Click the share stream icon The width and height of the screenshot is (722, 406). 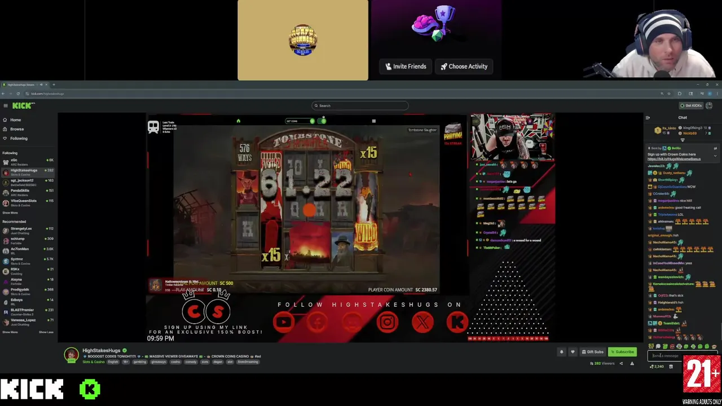(621, 364)
